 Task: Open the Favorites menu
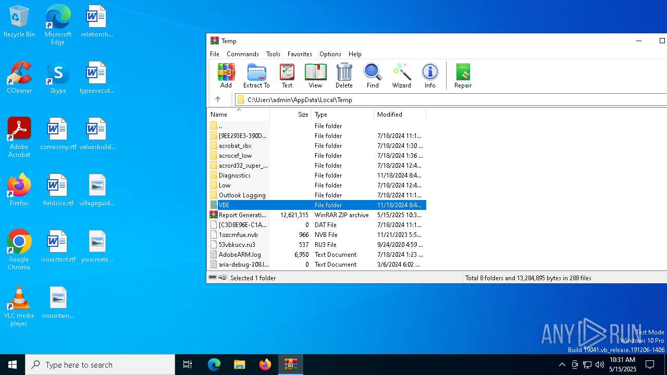(x=300, y=54)
